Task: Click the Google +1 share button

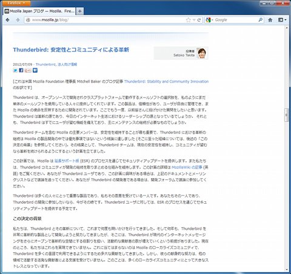Action: tap(28, 70)
